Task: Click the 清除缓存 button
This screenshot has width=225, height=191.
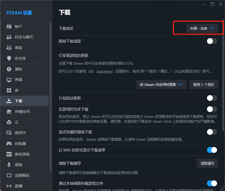Action: click(207, 163)
